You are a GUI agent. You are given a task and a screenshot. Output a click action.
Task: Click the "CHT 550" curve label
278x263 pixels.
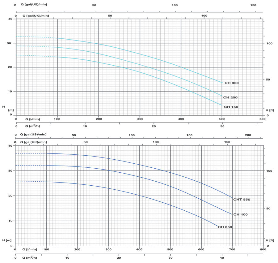[242, 200]
